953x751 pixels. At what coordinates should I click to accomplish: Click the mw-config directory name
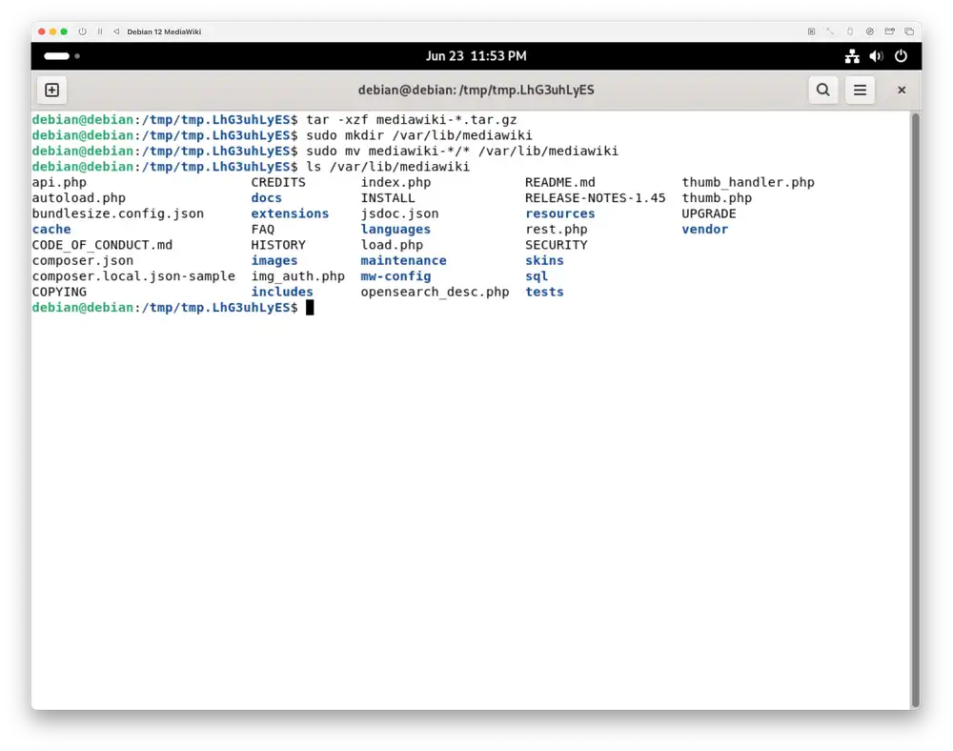pos(395,276)
